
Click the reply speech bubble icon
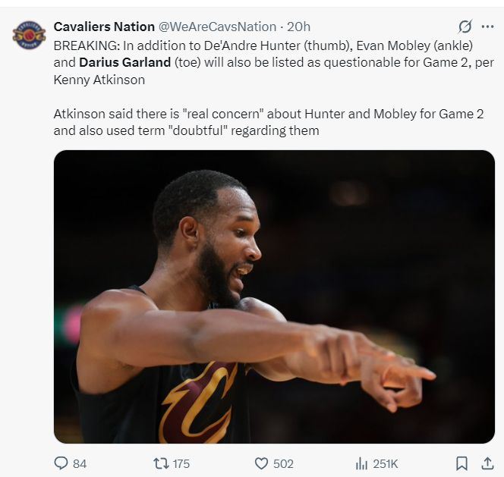(61, 463)
